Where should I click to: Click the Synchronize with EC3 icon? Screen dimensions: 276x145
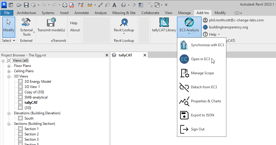184,45
